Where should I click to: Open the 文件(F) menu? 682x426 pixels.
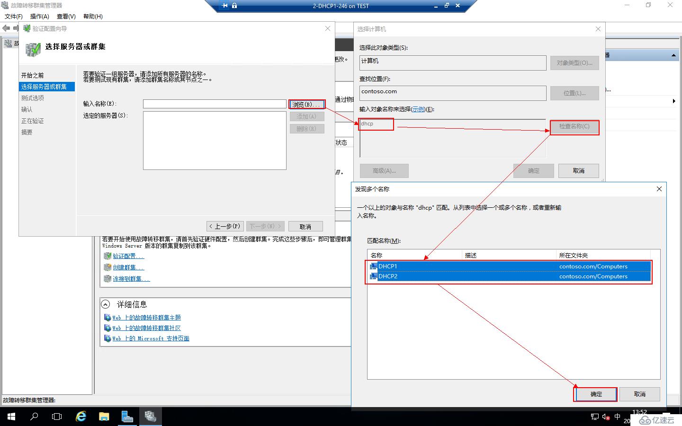click(x=14, y=16)
